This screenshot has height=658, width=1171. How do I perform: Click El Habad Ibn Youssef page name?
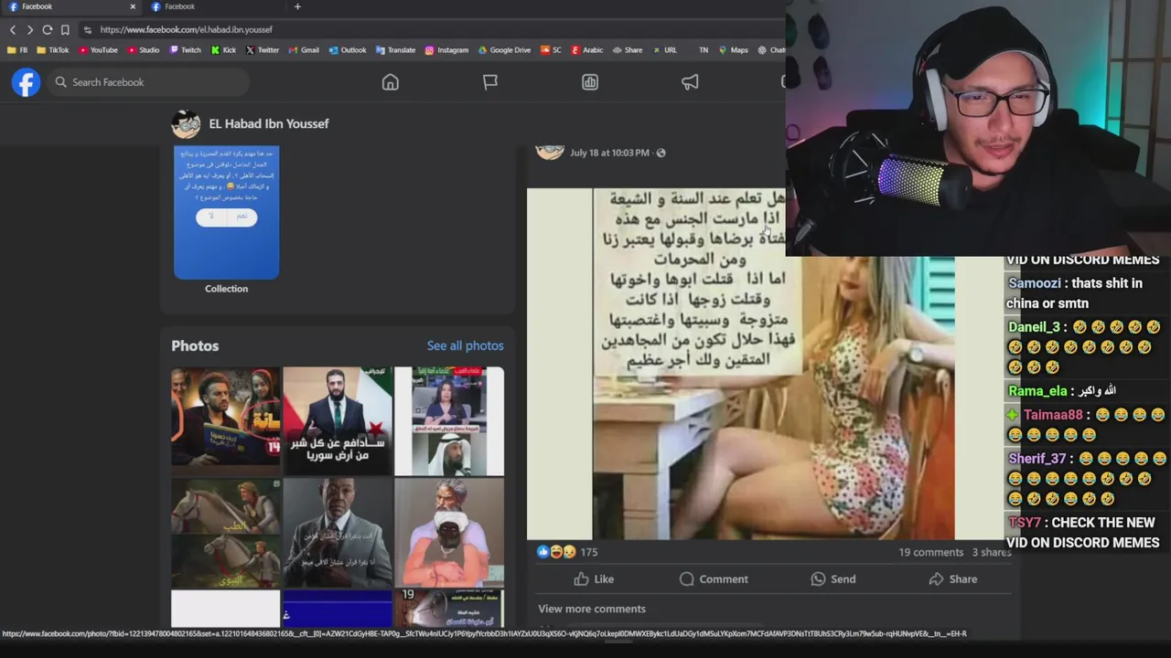coord(269,123)
